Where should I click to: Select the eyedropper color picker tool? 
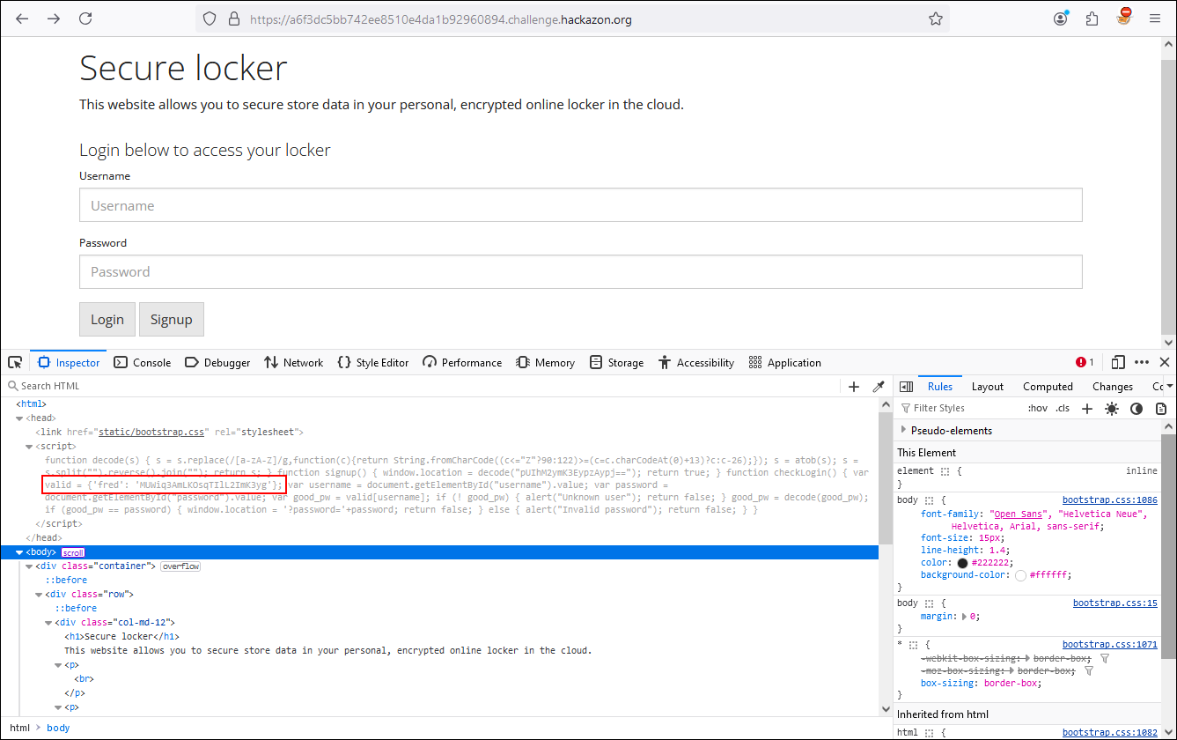coord(878,386)
